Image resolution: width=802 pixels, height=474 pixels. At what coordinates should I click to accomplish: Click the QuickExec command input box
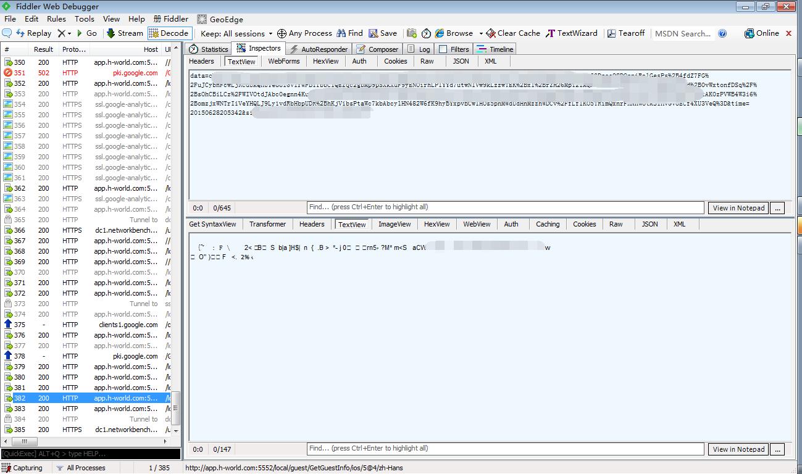91,454
